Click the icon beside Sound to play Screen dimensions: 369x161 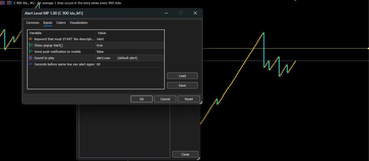[30, 58]
